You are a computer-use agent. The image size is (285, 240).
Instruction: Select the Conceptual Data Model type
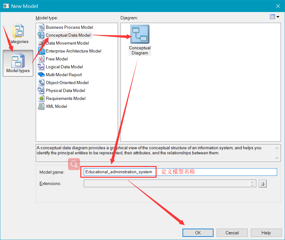[67, 35]
